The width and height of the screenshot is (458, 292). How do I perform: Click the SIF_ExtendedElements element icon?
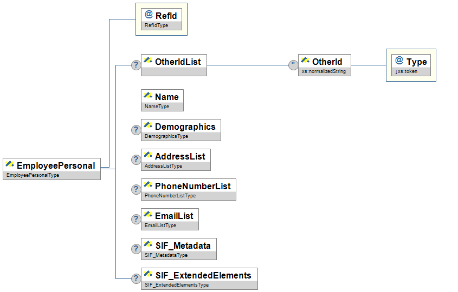pos(147,275)
